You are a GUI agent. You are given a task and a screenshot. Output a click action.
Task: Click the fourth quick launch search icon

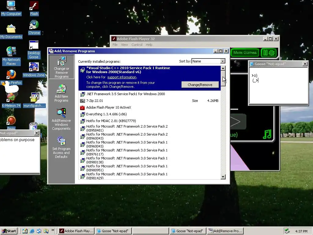[46, 231]
